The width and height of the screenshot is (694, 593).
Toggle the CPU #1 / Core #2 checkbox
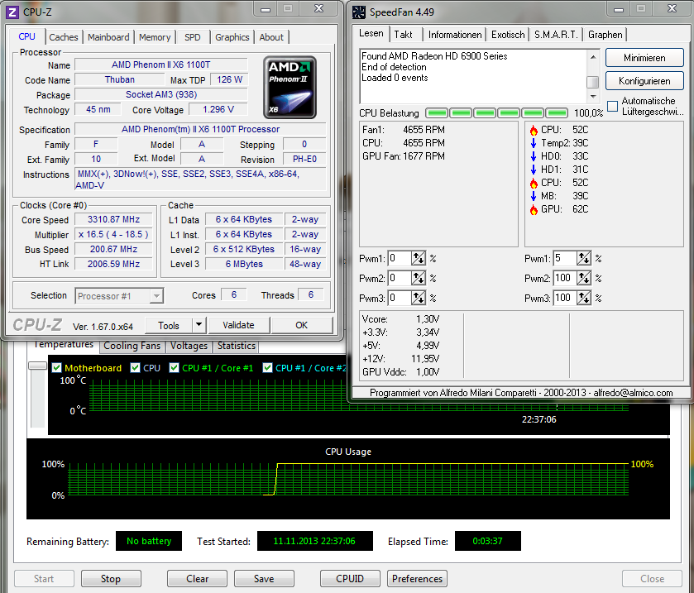click(x=267, y=368)
